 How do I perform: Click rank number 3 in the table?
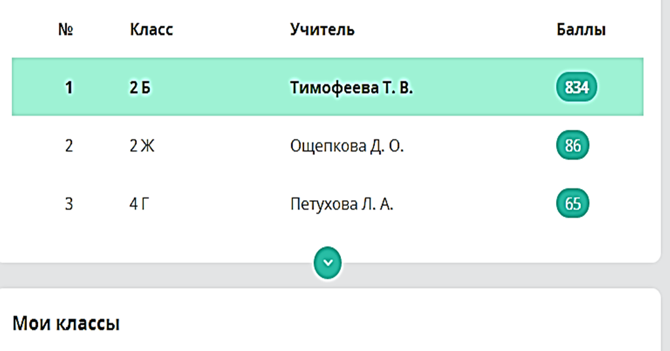point(69,204)
